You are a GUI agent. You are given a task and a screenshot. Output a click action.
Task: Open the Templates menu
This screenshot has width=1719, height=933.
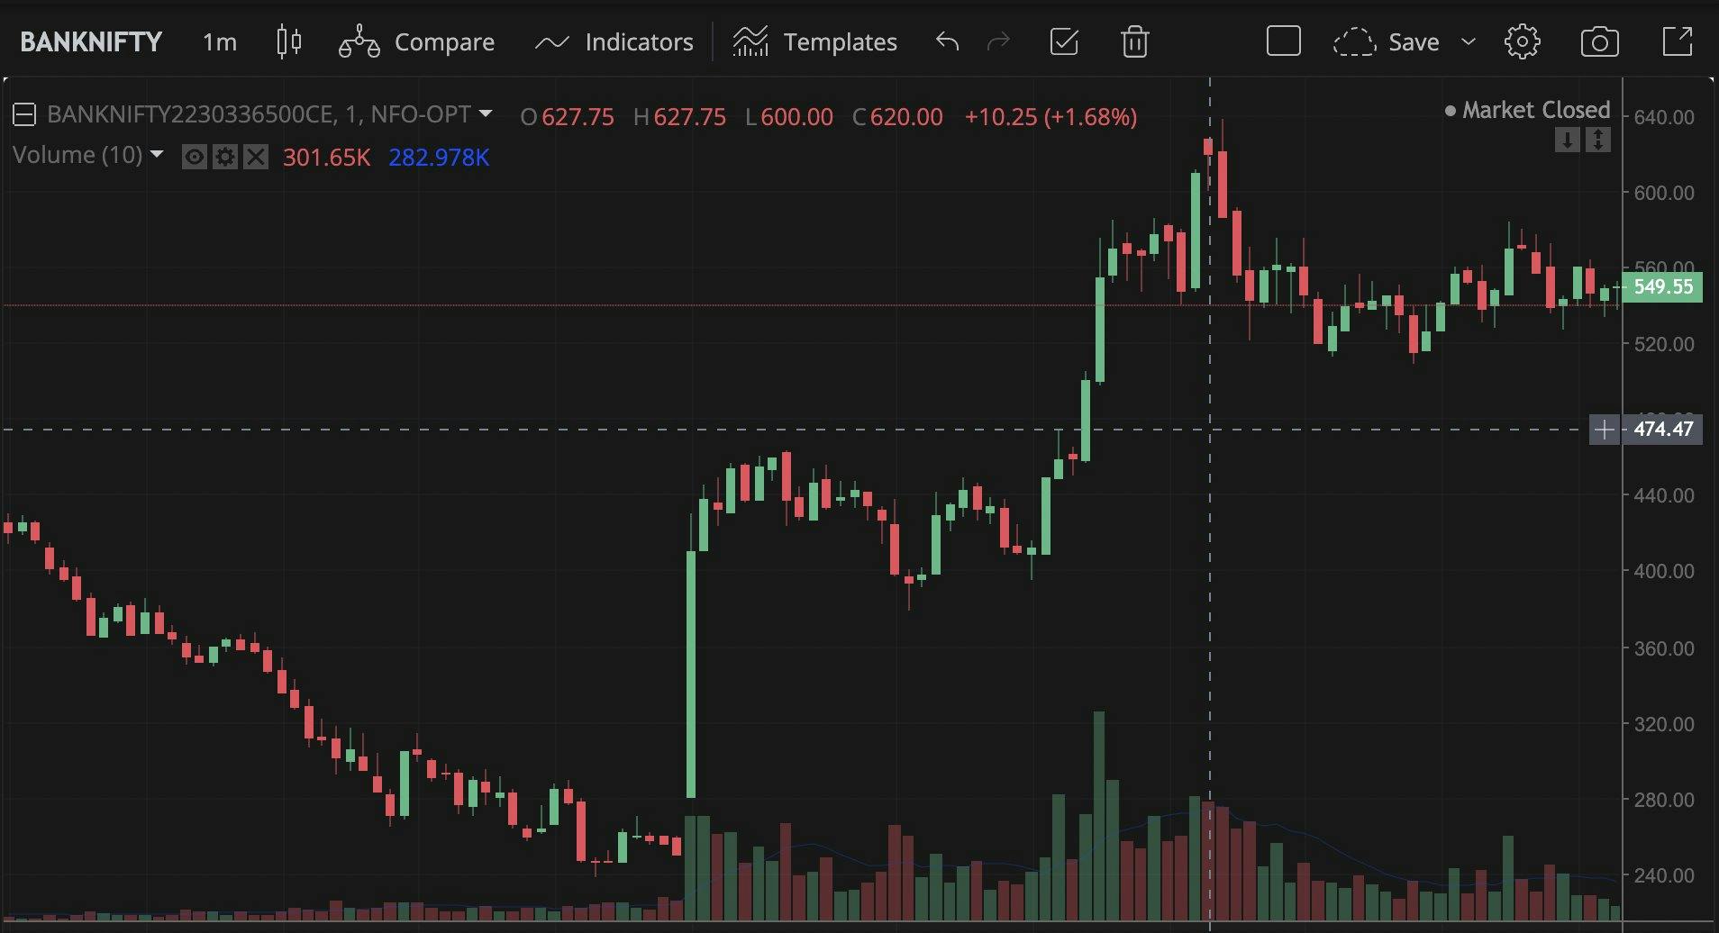[x=814, y=42]
